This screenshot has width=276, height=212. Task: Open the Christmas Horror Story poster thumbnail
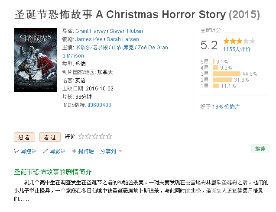point(36,60)
